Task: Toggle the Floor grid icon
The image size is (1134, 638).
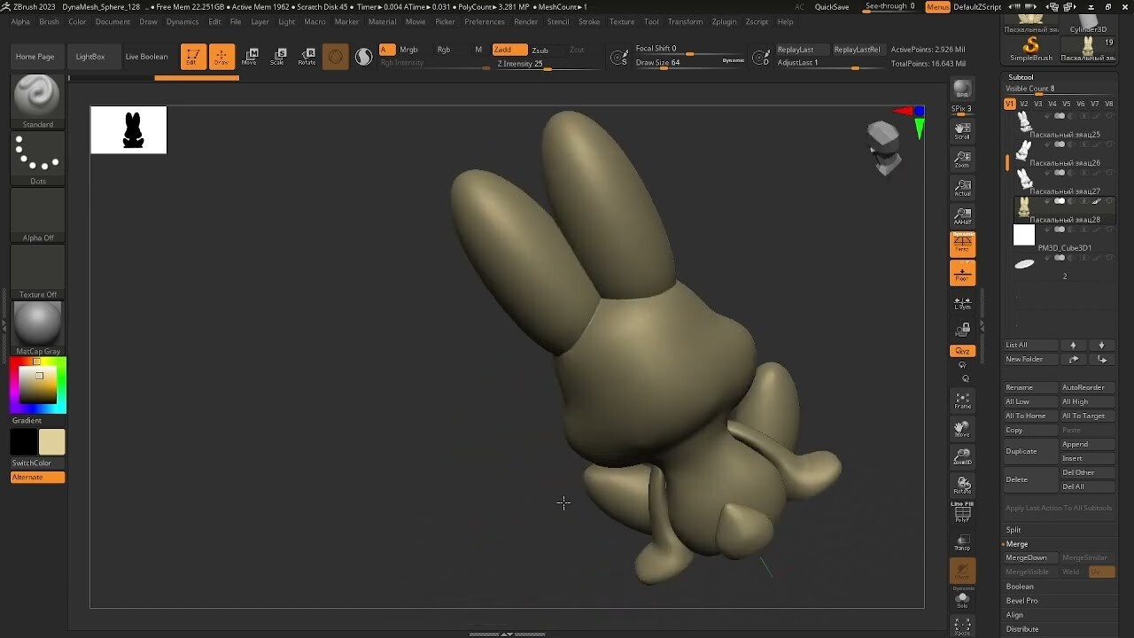Action: tap(962, 273)
